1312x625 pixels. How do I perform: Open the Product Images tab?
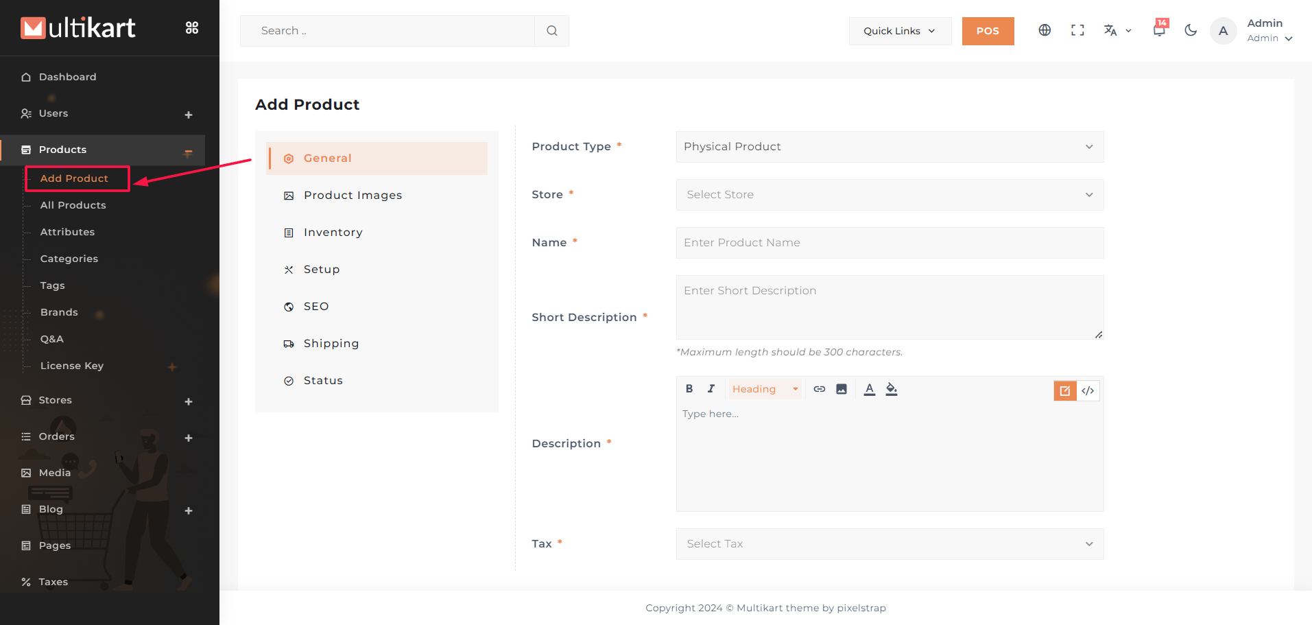coord(353,196)
